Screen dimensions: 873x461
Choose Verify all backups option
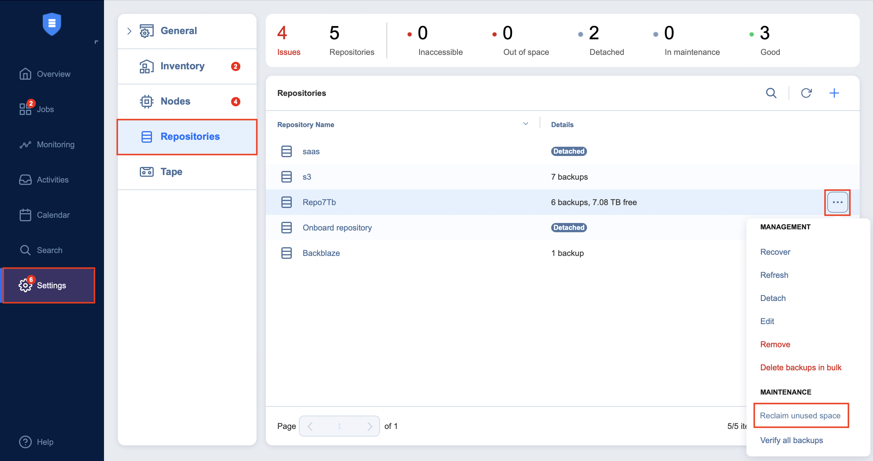pos(791,440)
